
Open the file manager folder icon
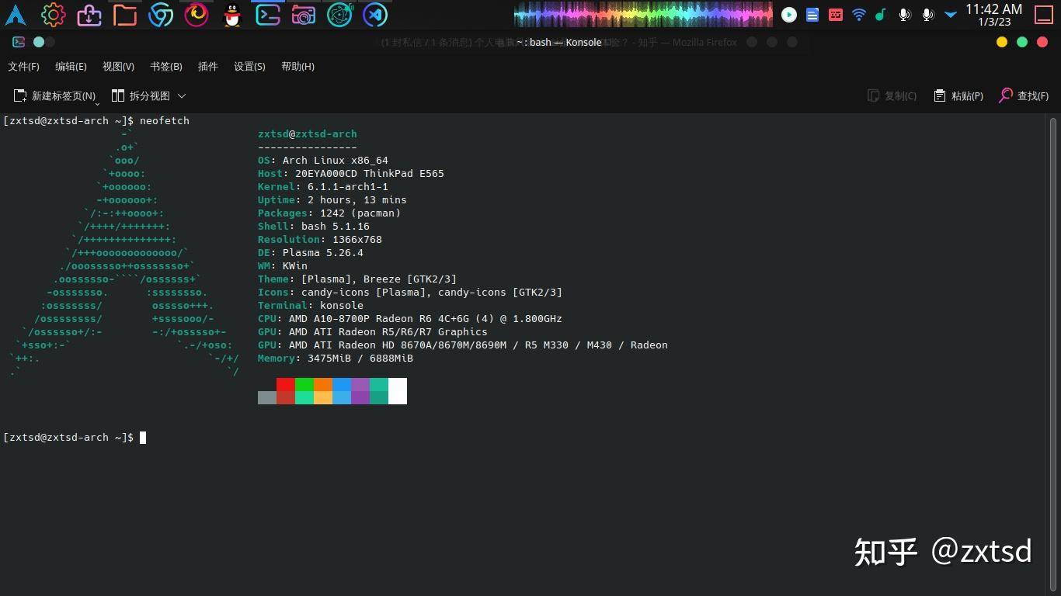point(125,14)
